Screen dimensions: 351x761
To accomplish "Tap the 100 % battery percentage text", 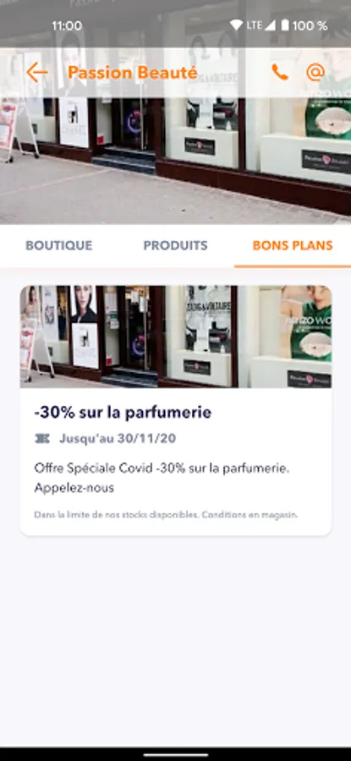I will click(310, 25).
